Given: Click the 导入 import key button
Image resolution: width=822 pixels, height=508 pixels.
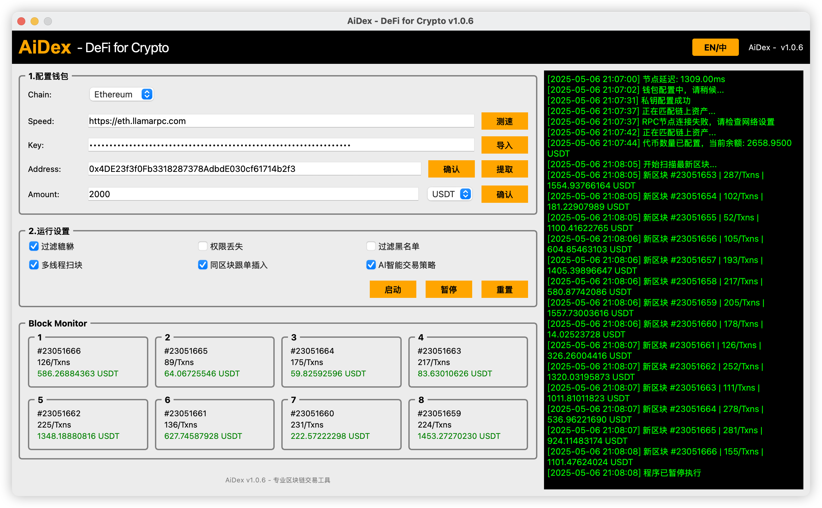Looking at the screenshot, I should click(504, 145).
